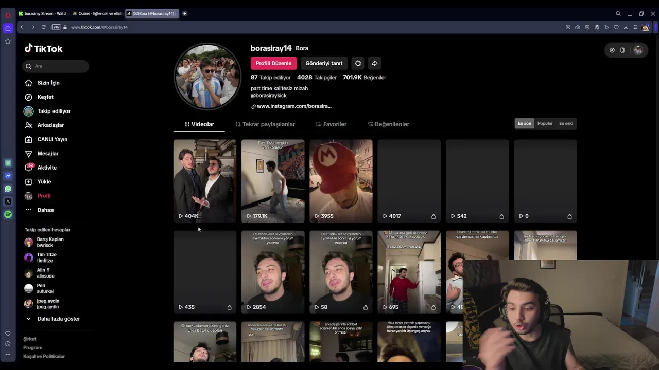Open private video with 58 views
The image size is (659, 370).
click(x=341, y=272)
